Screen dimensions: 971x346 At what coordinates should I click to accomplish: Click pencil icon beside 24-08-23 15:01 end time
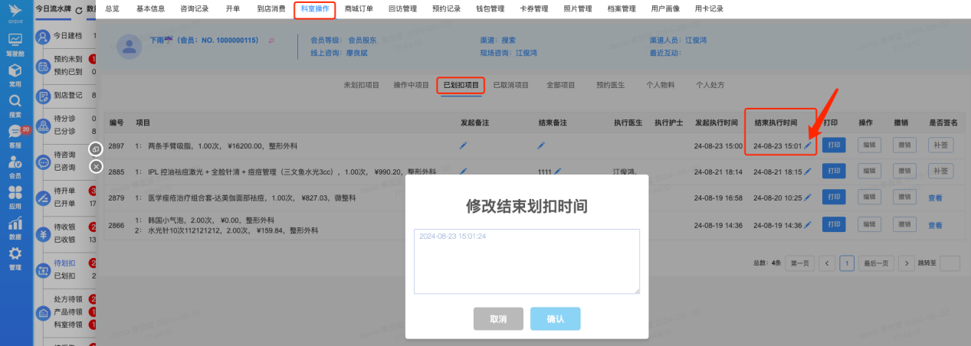pos(808,145)
